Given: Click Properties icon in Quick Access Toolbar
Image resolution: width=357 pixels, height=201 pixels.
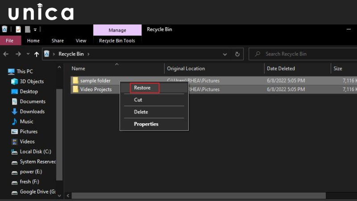Looking at the screenshot, I should click(18, 29).
